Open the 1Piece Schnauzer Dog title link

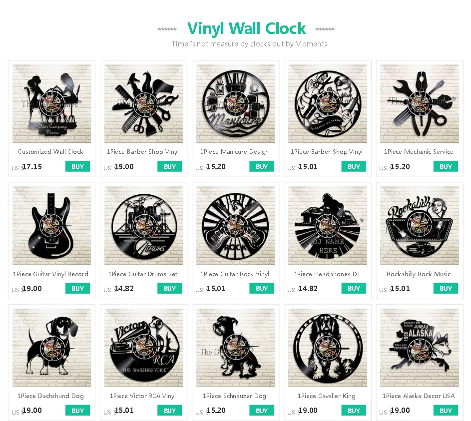[x=234, y=396]
